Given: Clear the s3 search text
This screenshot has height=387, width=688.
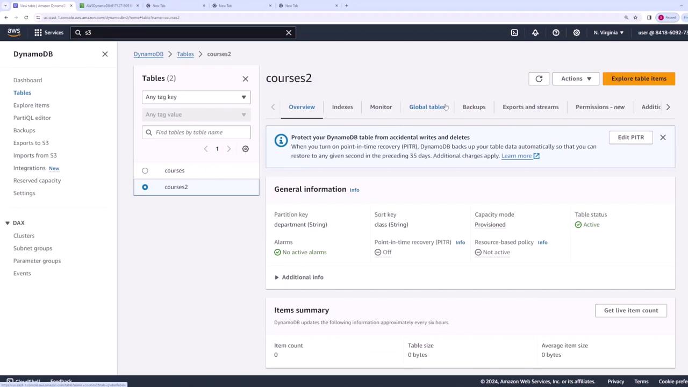Looking at the screenshot, I should (289, 33).
